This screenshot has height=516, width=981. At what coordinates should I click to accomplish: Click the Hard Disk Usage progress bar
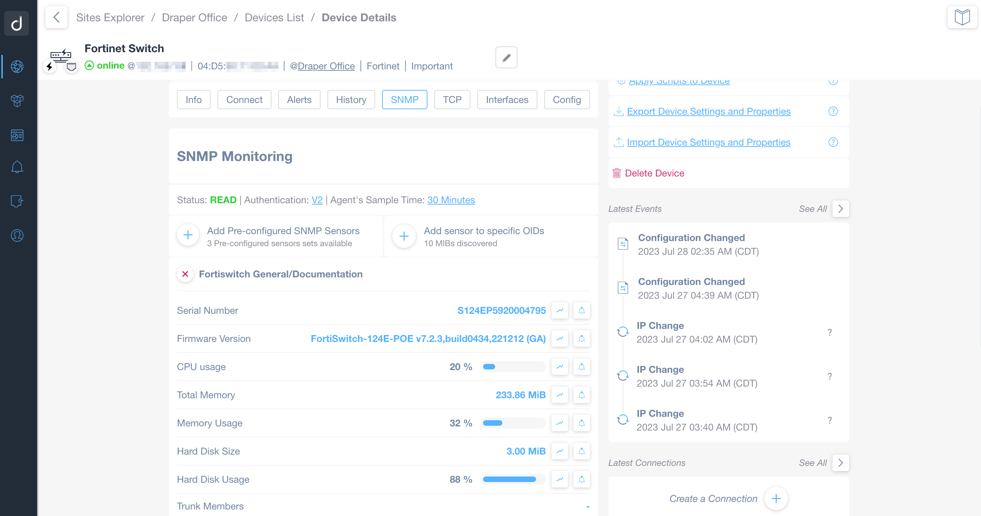pyautogui.click(x=513, y=480)
